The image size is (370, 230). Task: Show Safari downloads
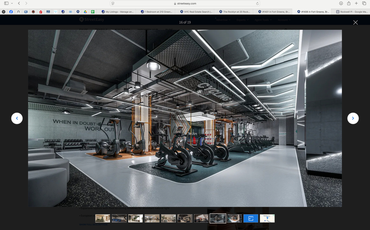[341, 3]
